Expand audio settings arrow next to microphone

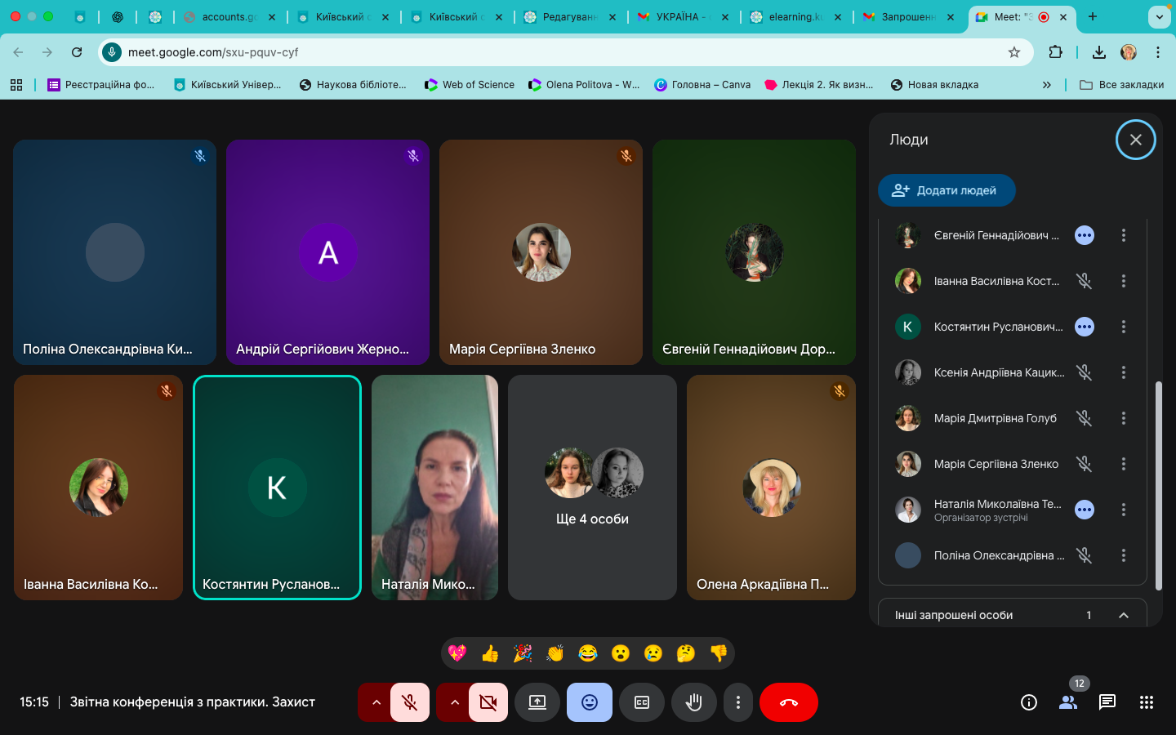coord(376,702)
